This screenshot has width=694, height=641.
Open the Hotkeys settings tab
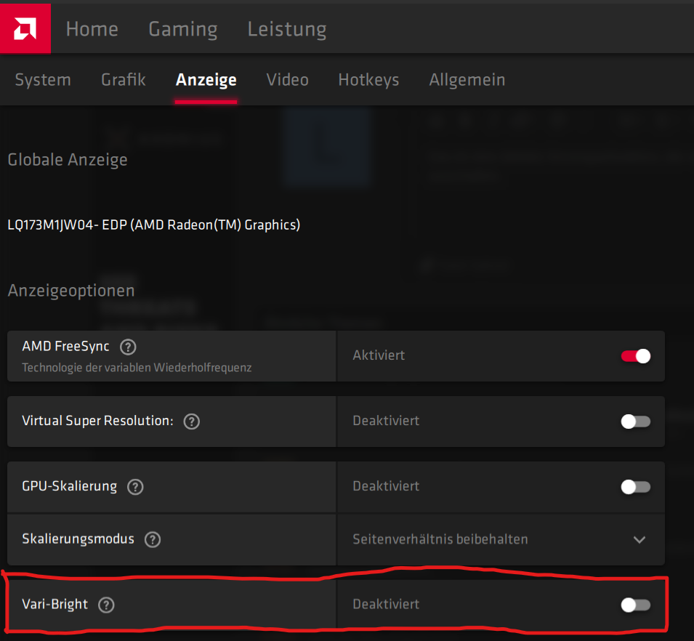[x=368, y=80]
